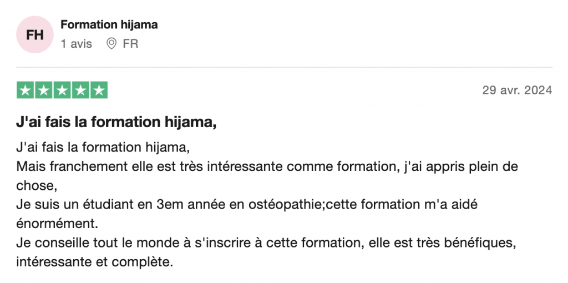Screen dimensions: 568x283
Task: Click the fourth green rating star
Action: tap(80, 90)
